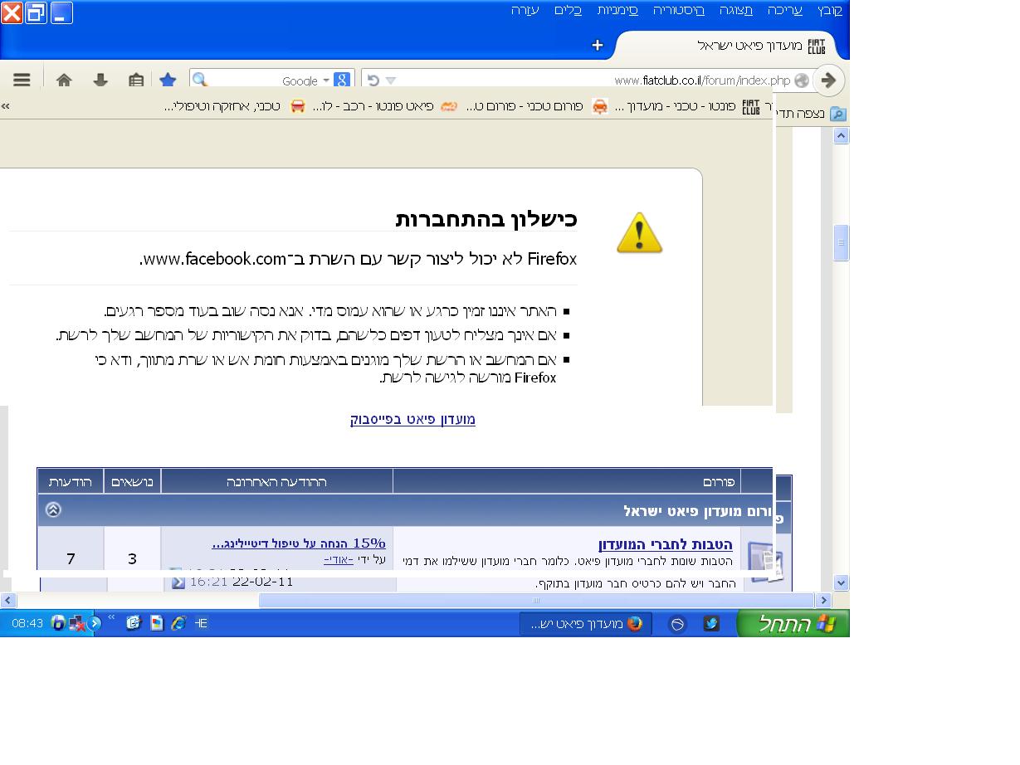This screenshot has height=765, width=1020.
Task: Go back using the navigation arrow
Action: pos(827,80)
